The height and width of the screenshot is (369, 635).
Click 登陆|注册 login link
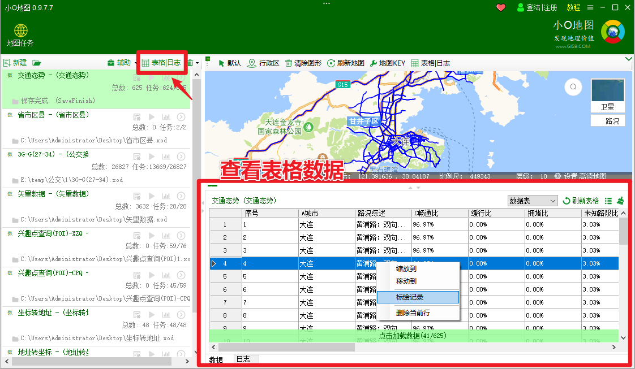pos(537,8)
